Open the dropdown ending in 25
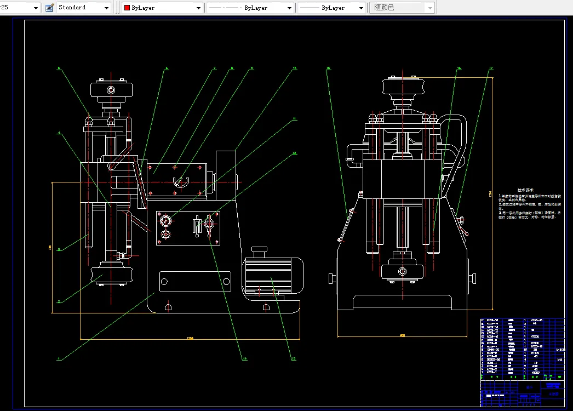 click(36, 8)
